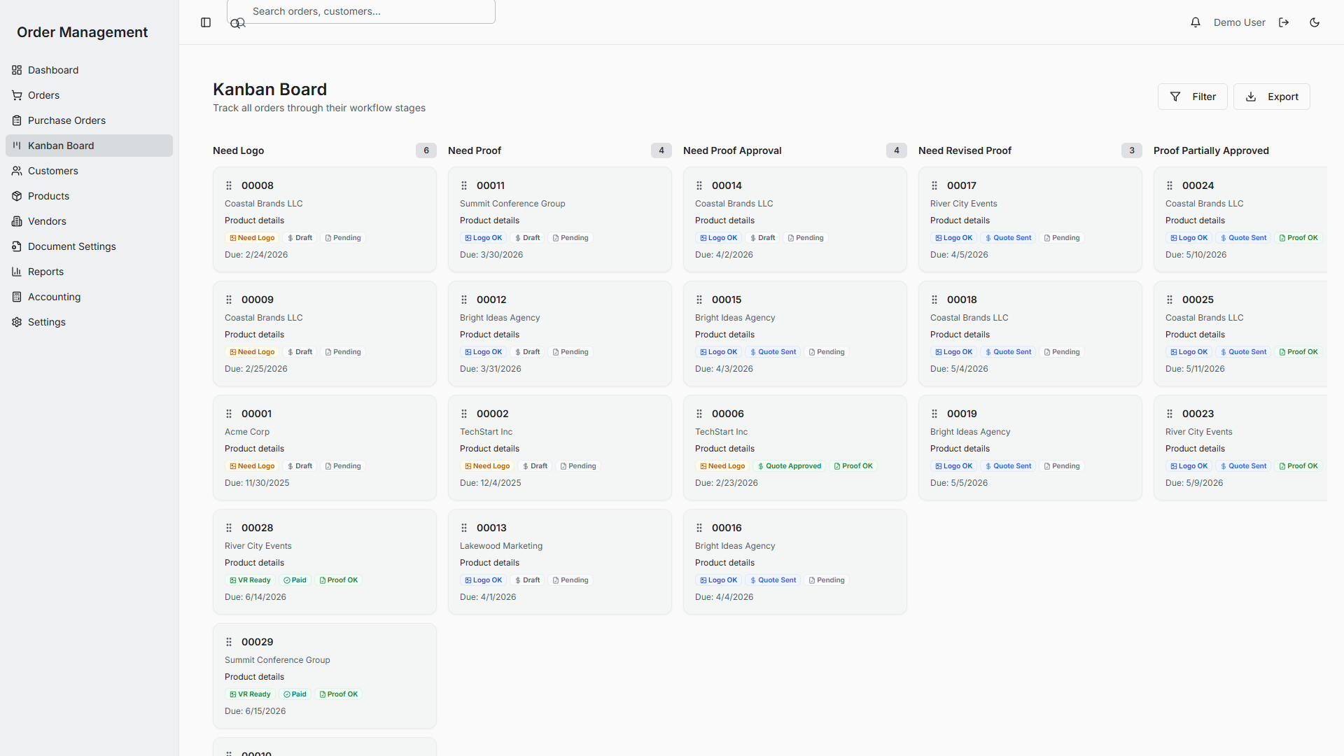Screen dimensions: 1344x756
Task: Click Need Proof Approval column header
Action: point(732,150)
